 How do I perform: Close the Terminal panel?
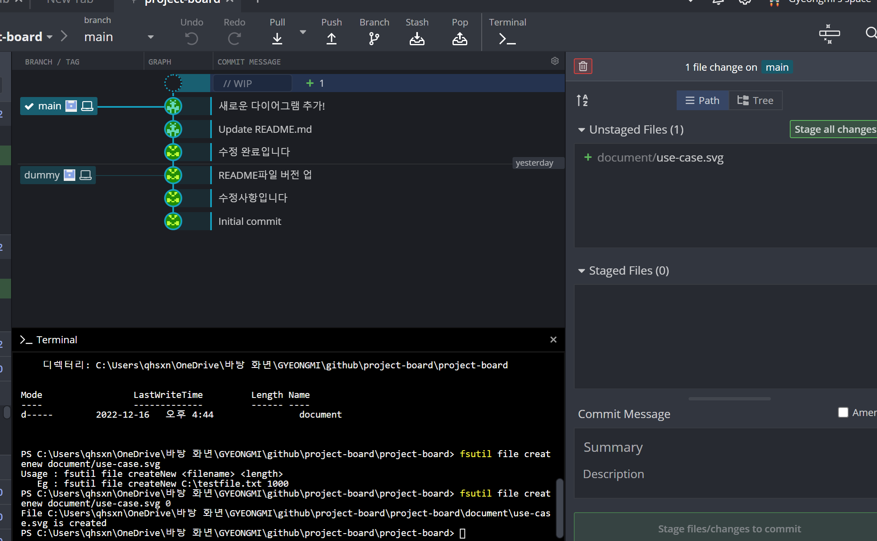(553, 340)
